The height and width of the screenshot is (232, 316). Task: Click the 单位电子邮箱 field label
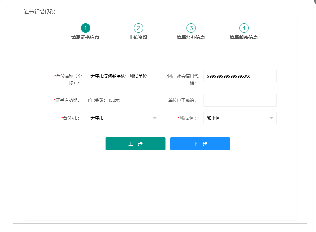tap(182, 100)
